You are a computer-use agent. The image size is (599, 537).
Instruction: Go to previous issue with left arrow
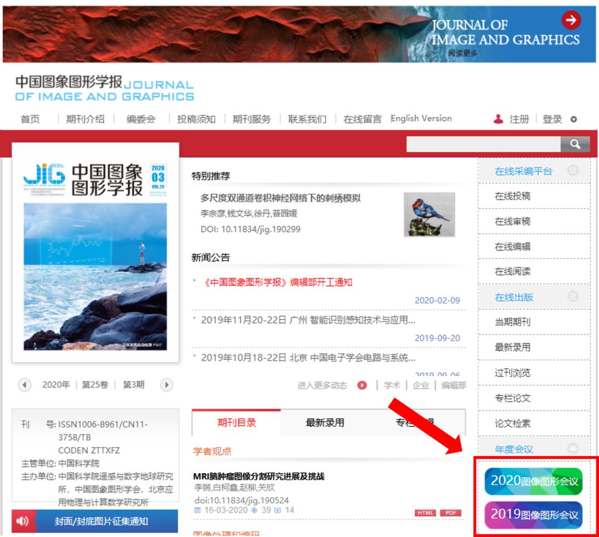point(24,384)
